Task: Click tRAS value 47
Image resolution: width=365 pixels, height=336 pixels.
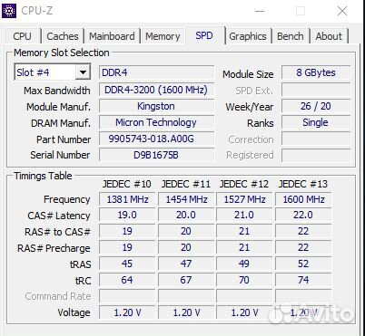Action: click(186, 264)
